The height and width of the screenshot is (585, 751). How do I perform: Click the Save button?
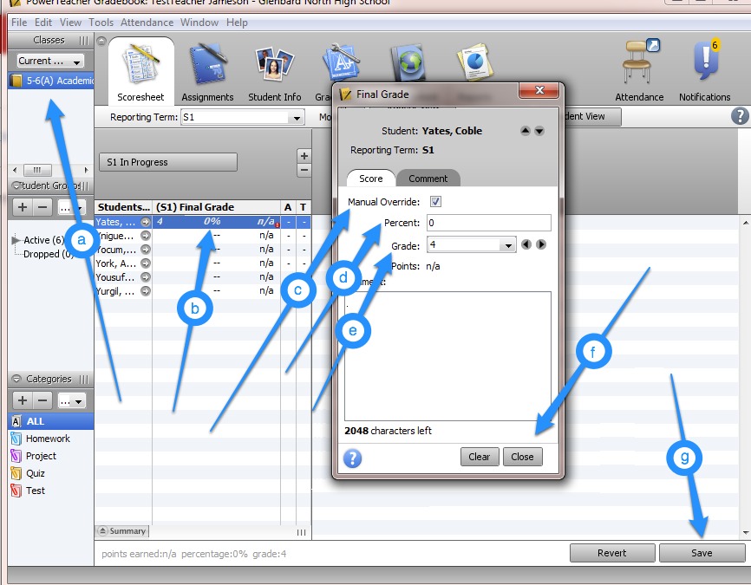coord(702,553)
